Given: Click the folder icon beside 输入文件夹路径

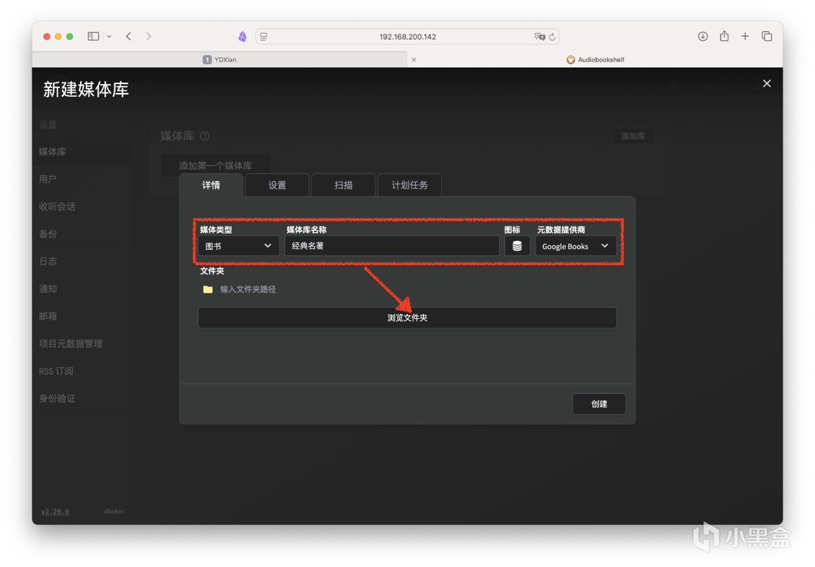Looking at the screenshot, I should coord(208,290).
